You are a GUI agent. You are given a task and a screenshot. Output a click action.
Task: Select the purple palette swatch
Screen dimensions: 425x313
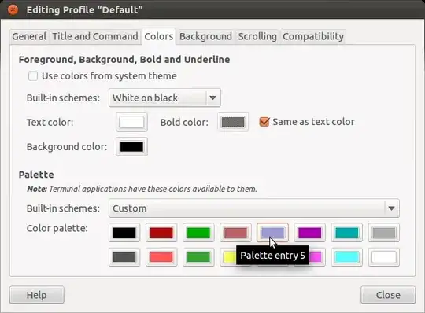[x=309, y=233]
